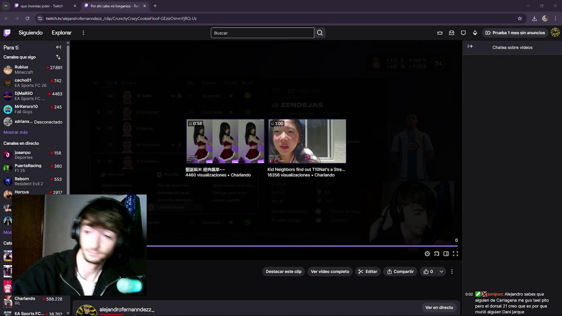Sort followed channels with arrows icon

point(58,57)
